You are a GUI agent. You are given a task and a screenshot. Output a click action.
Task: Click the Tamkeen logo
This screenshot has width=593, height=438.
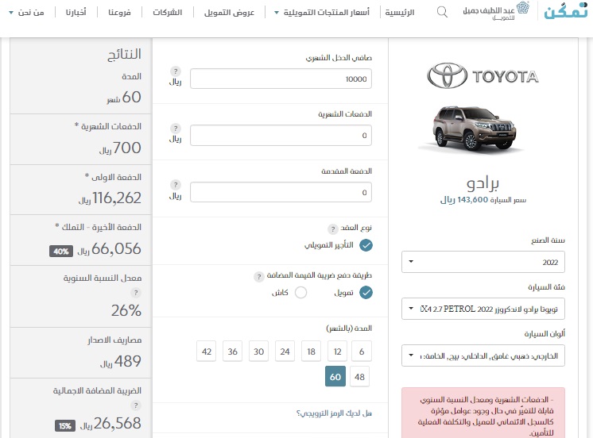(565, 10)
